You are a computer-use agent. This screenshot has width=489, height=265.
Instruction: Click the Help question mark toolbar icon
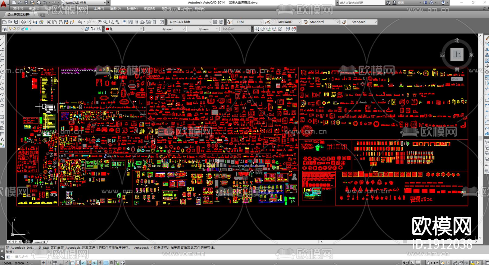(162, 22)
